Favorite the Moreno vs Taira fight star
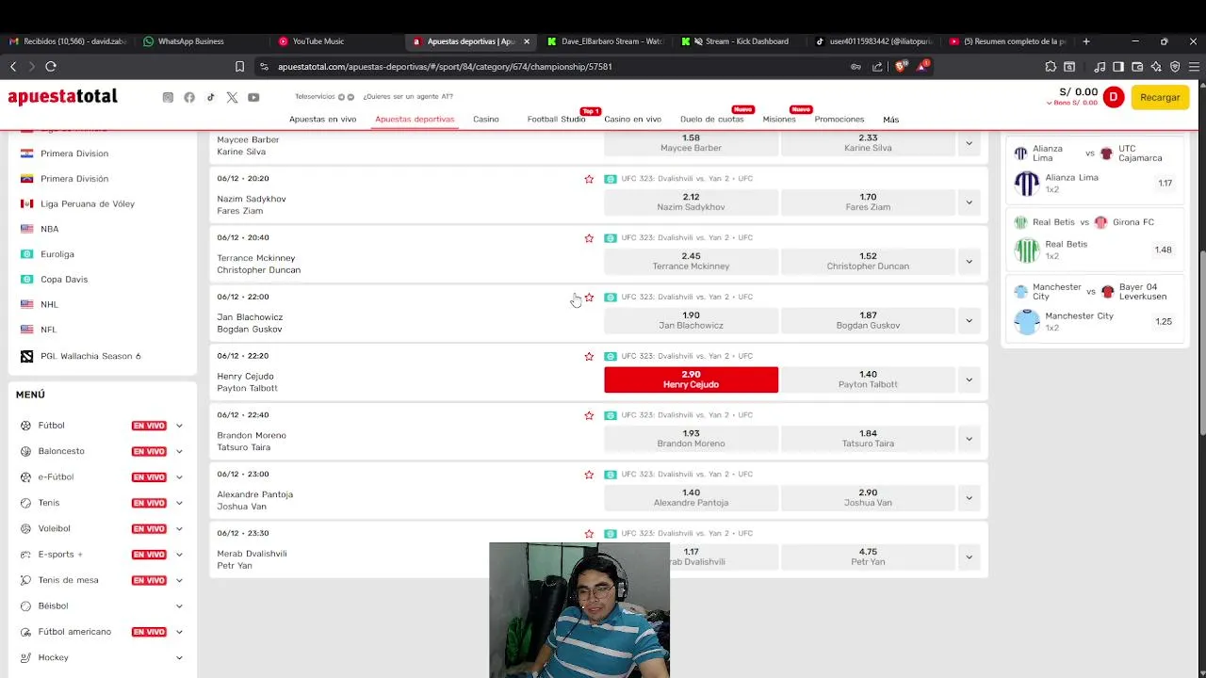Screen dimensions: 1206x678 pos(589,415)
